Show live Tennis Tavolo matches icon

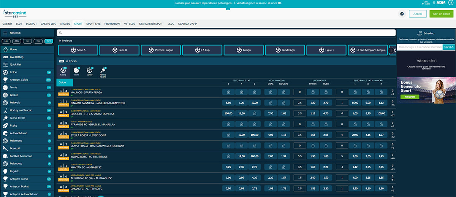point(103,71)
